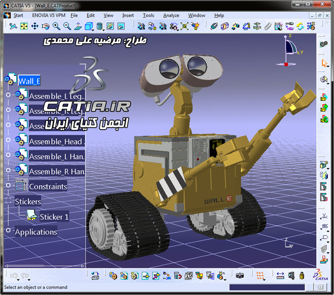
Task: Open the shading mode cylinder dropdown arrow
Action: point(104,30)
